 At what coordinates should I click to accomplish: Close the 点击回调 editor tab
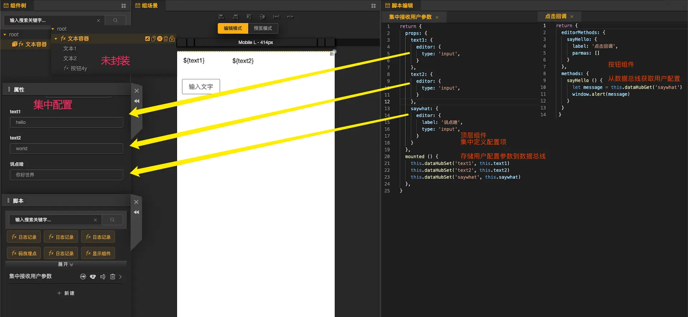tap(572, 16)
